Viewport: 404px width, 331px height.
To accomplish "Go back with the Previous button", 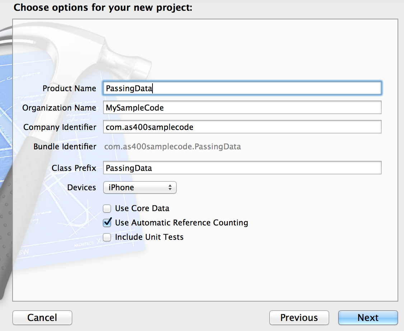I will [299, 318].
